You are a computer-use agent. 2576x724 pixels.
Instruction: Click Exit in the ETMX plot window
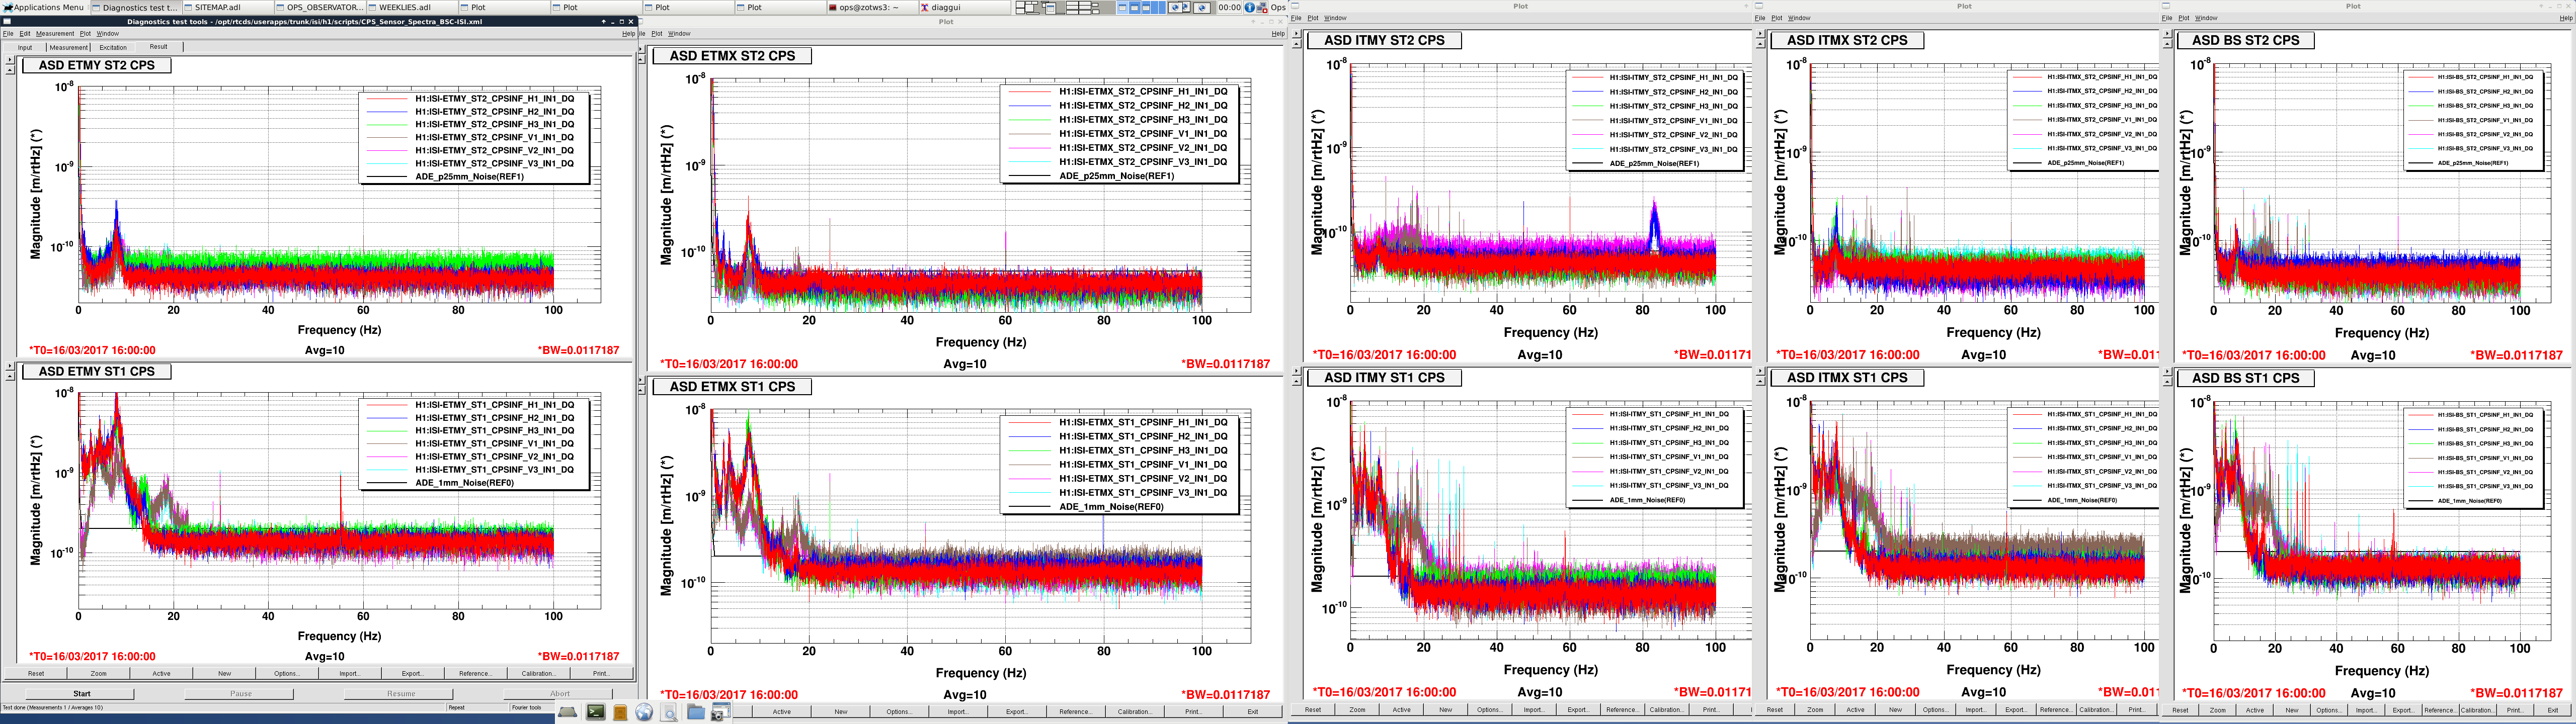(1252, 712)
